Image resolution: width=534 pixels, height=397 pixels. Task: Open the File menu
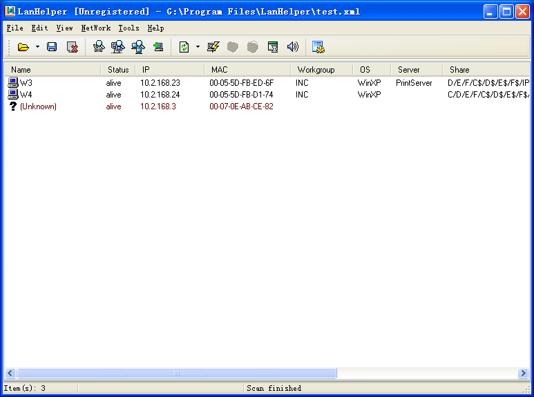(x=15, y=28)
